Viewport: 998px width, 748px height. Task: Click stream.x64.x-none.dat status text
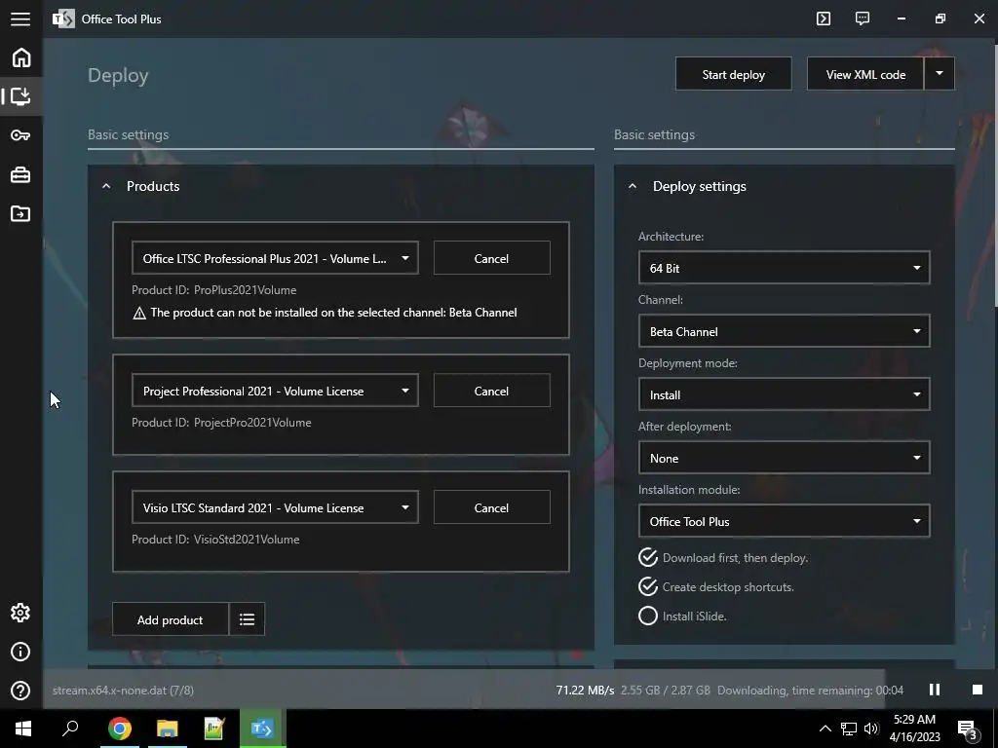click(x=123, y=691)
